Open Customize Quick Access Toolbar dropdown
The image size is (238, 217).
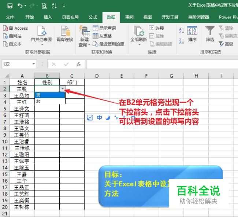point(64,6)
